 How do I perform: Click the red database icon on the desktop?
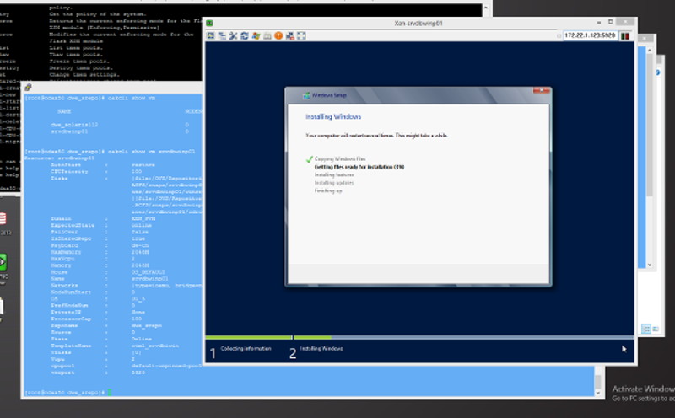coord(3,218)
